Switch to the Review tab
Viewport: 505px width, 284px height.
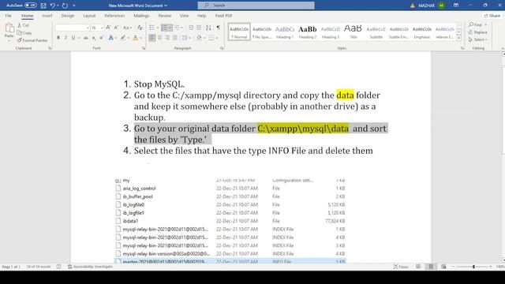[165, 16]
